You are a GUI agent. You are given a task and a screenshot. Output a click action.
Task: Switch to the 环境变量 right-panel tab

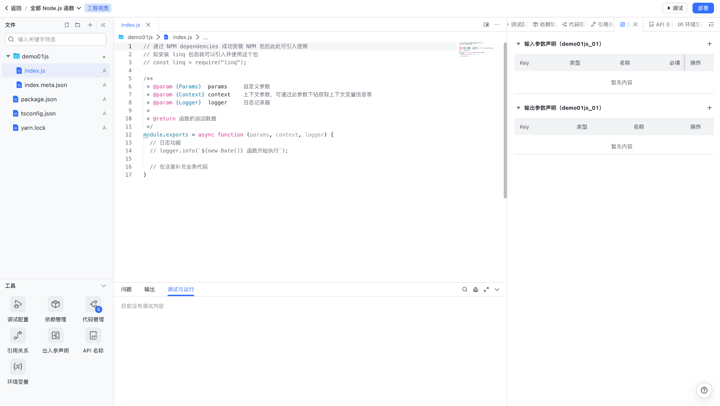pyautogui.click(x=689, y=24)
